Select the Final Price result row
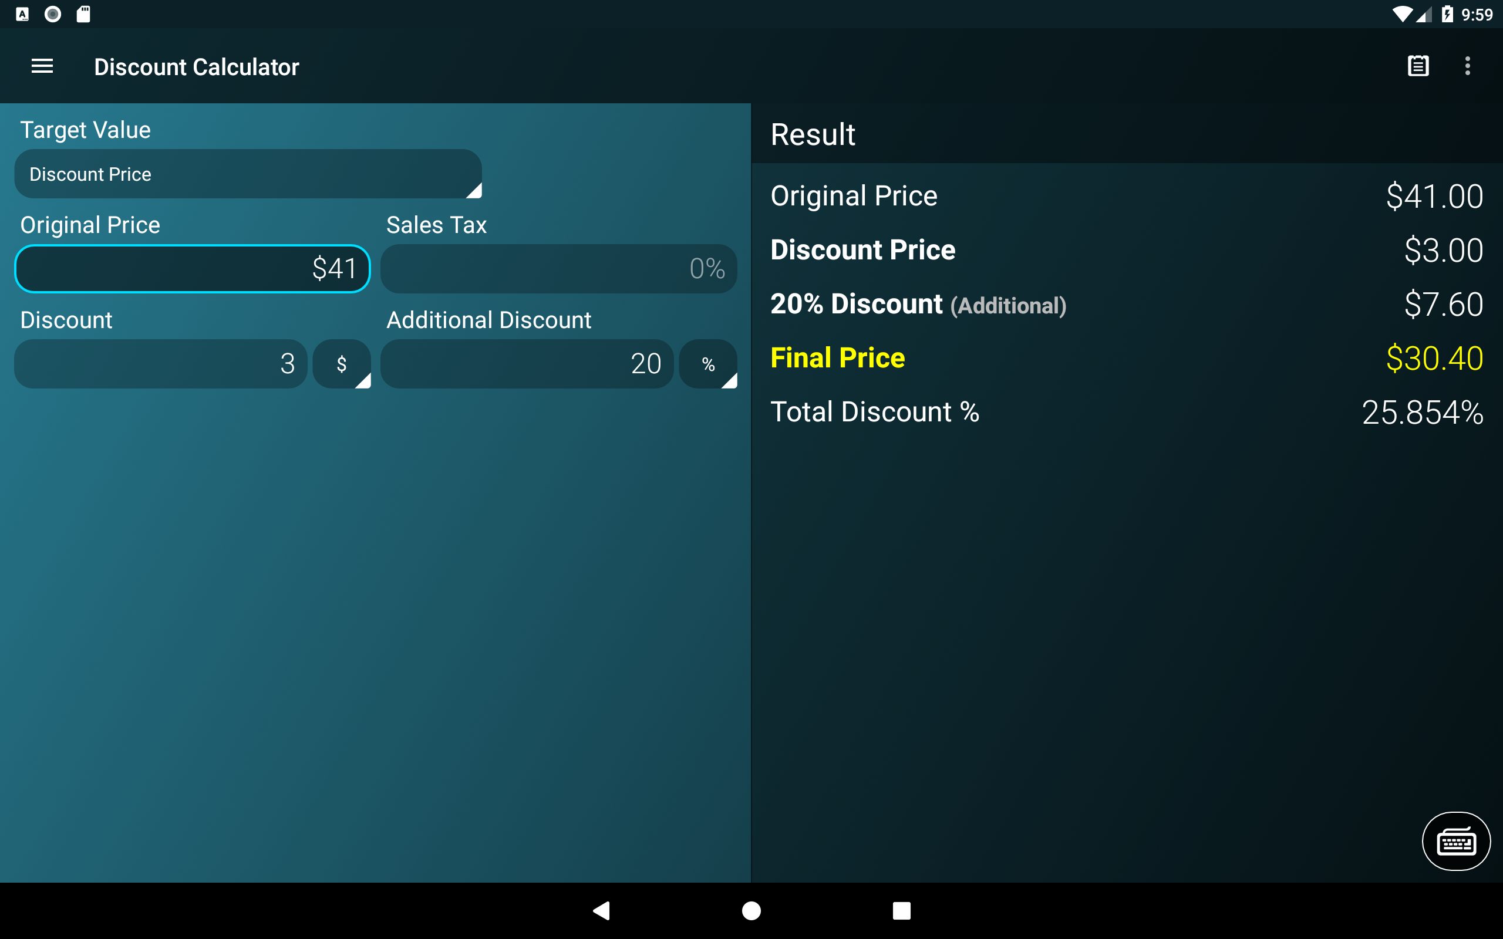The image size is (1503, 939). (x=1126, y=359)
